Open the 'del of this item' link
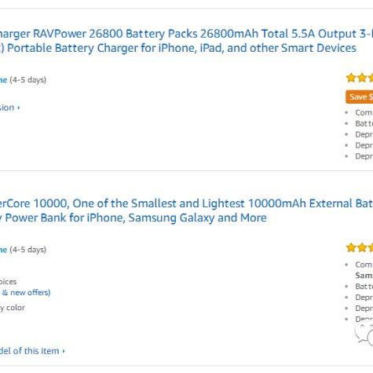The image size is (373, 373). (29, 351)
